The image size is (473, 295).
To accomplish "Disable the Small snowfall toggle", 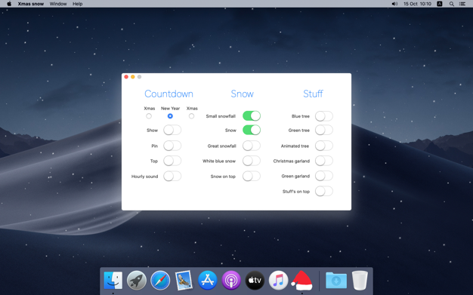I will (252, 116).
